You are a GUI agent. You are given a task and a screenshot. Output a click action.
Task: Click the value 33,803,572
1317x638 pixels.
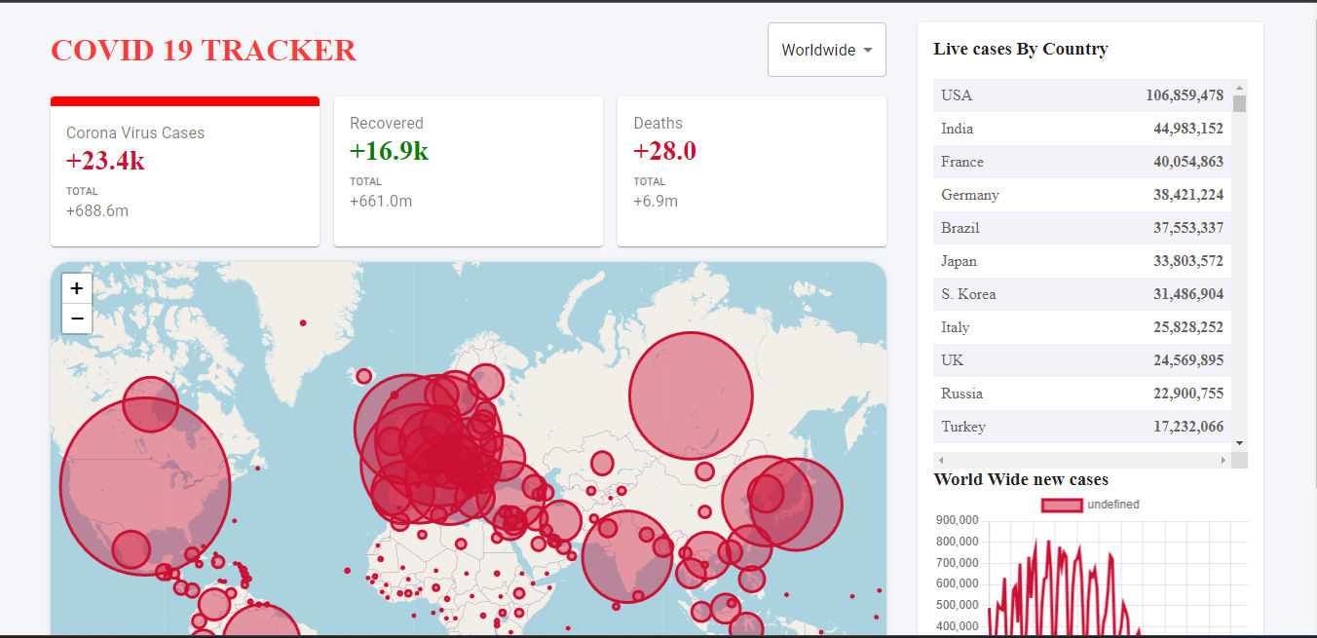pyautogui.click(x=1188, y=261)
